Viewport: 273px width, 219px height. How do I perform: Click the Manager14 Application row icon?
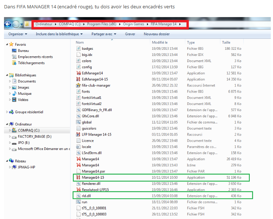pyautogui.click(x=78, y=159)
